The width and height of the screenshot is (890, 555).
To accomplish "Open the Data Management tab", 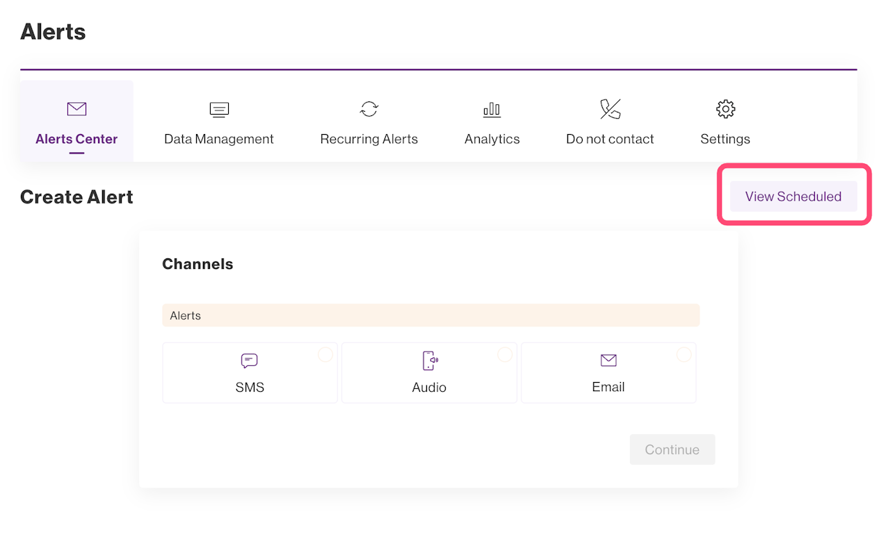I will click(x=219, y=139).
